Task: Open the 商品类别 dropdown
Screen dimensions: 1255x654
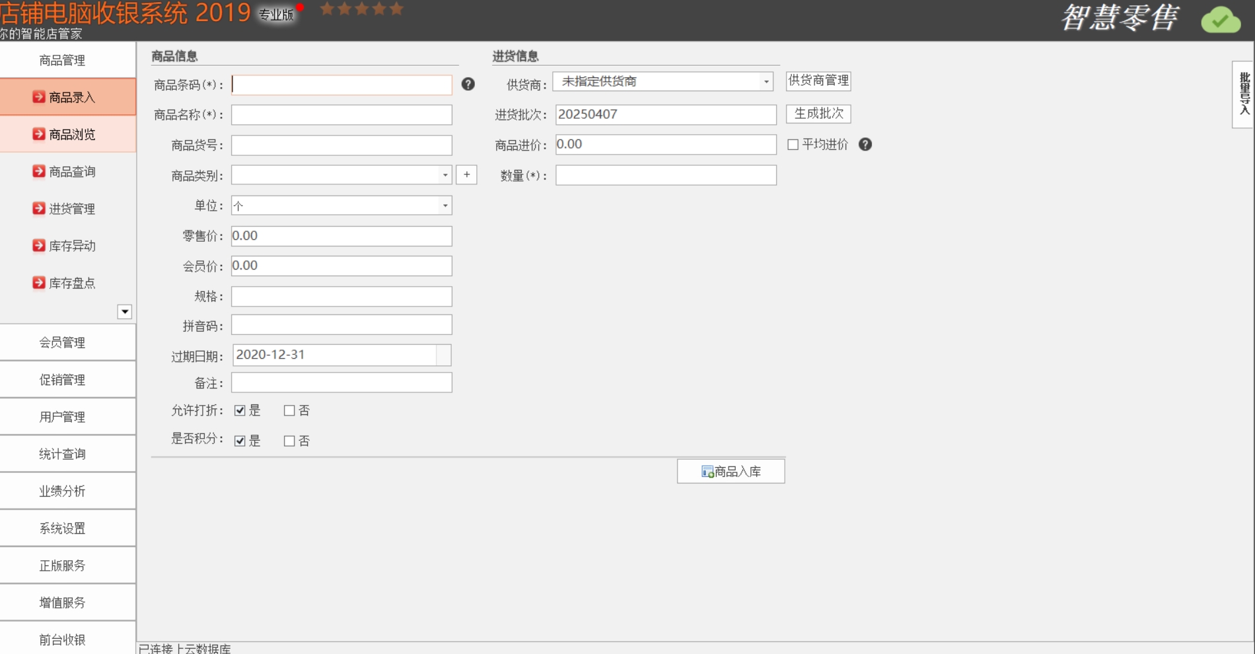Action: [x=445, y=175]
